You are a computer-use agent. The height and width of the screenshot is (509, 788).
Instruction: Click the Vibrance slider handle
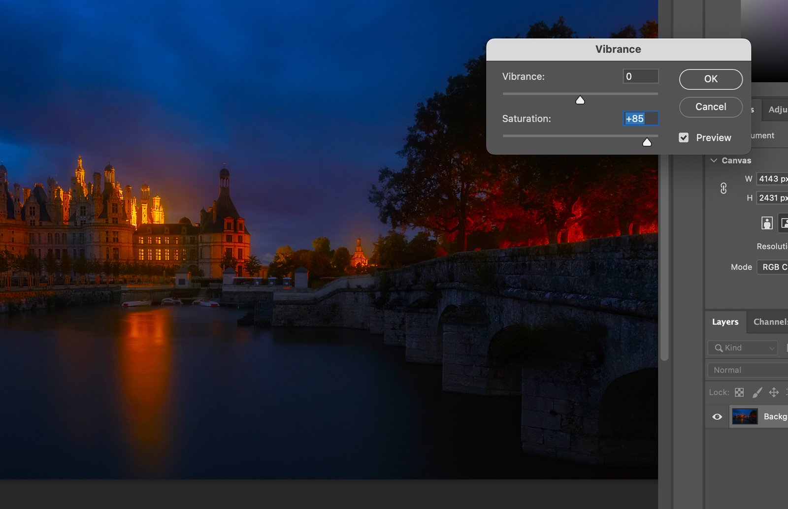click(x=580, y=100)
